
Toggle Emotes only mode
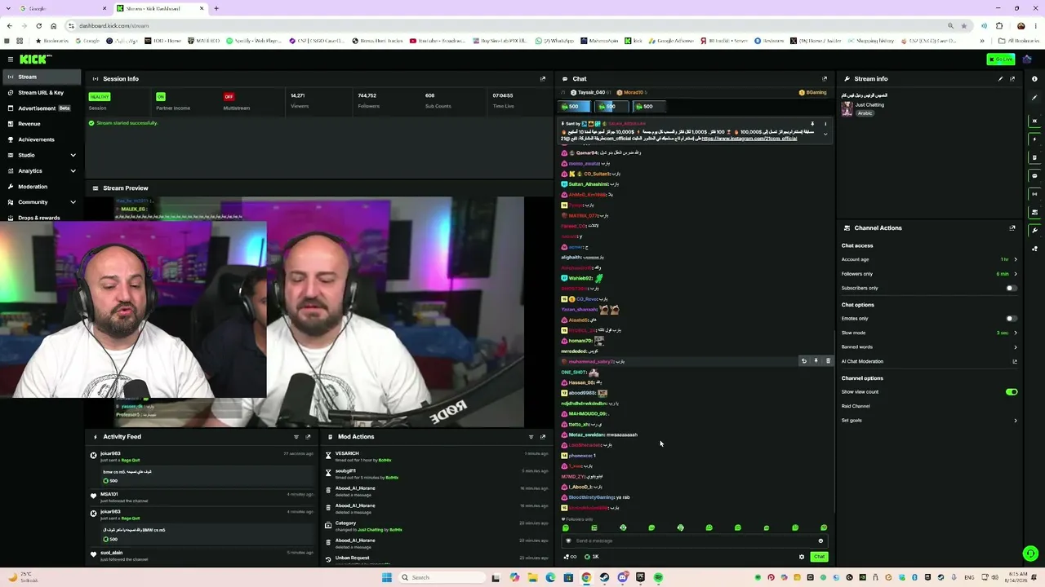[x=1012, y=319]
